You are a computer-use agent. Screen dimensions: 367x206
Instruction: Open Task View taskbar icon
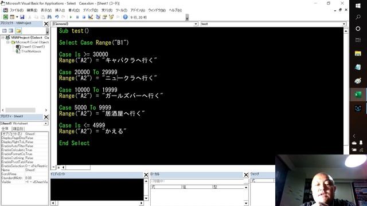coord(358,40)
